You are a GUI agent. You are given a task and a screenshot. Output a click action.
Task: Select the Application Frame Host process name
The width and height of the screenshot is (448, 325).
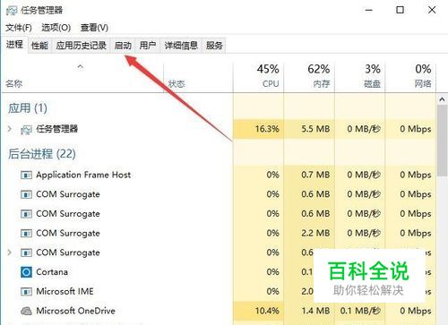(83, 175)
